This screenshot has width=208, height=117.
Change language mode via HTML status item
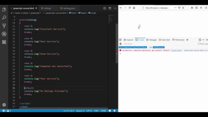pyautogui.click(x=103, y=110)
